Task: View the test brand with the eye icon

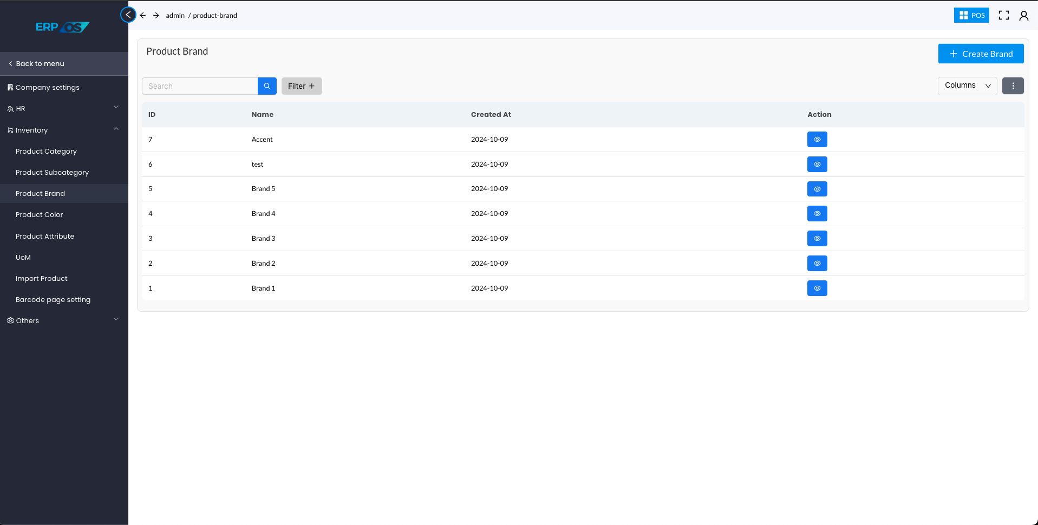Action: pyautogui.click(x=817, y=165)
